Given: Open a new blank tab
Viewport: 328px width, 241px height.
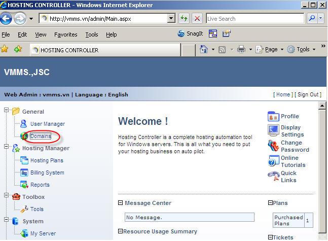Looking at the screenshot, I should (188, 50).
